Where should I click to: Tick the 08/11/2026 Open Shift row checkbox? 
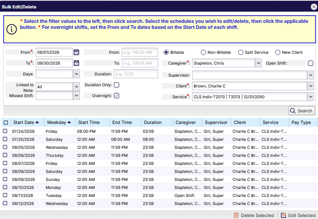tap(5, 195)
